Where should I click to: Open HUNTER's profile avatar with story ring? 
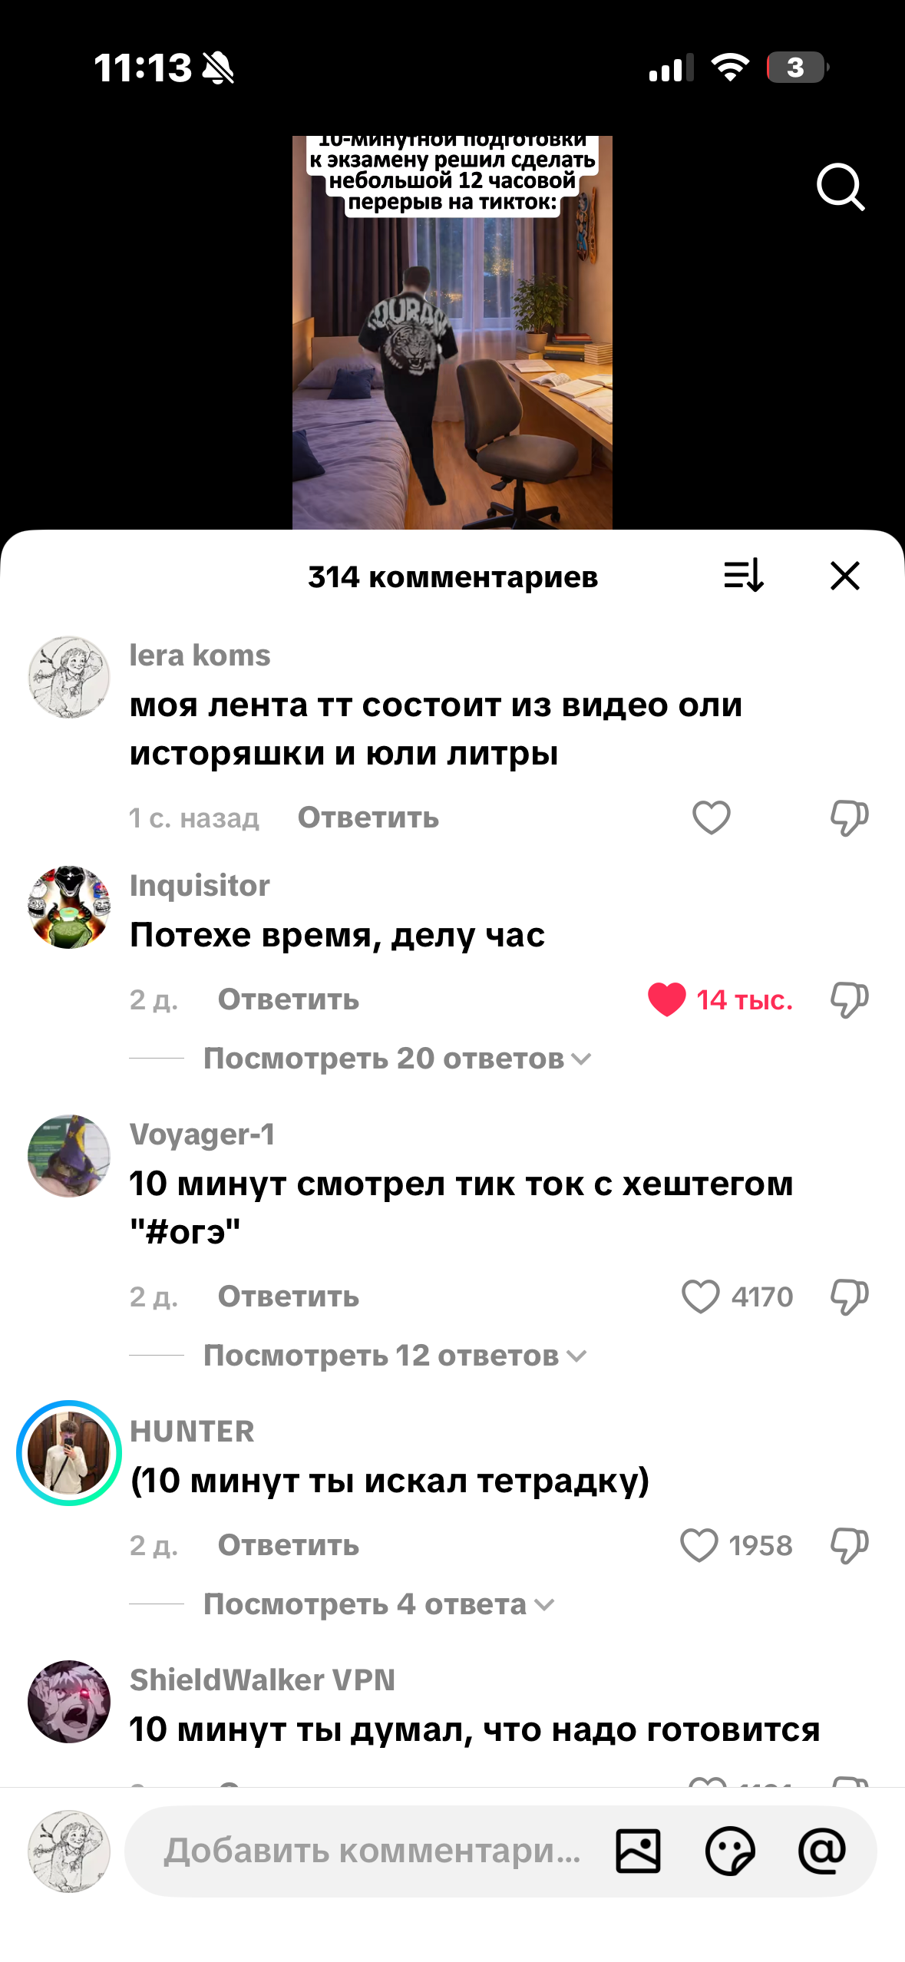click(69, 1453)
